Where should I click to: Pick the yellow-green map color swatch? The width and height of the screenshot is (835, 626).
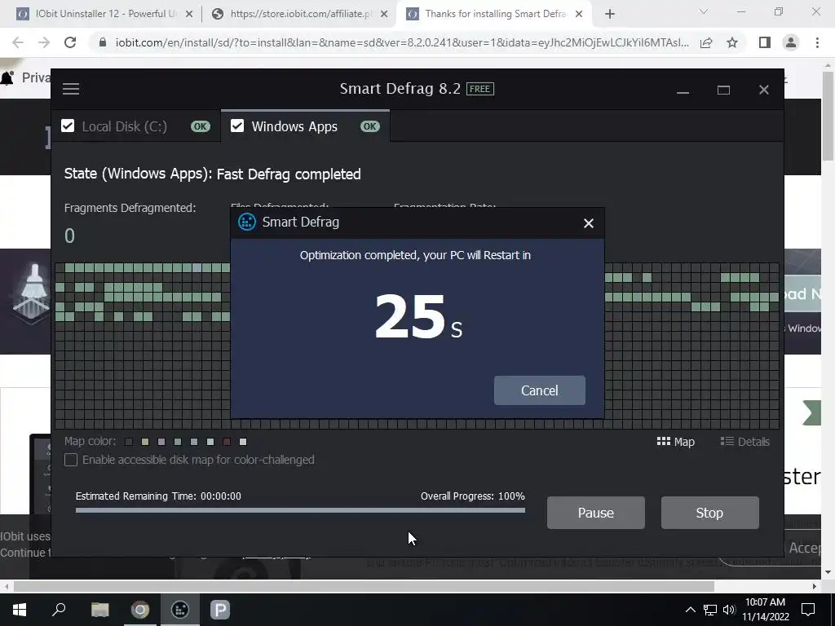(x=145, y=442)
